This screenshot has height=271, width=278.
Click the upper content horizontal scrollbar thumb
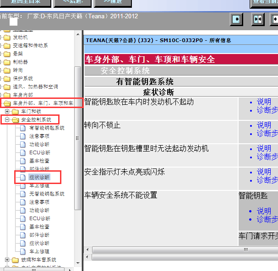click(185, 250)
